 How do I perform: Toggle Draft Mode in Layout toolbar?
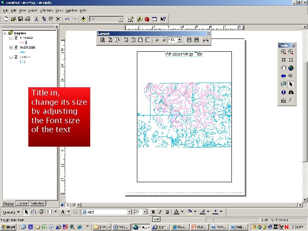tap(189, 40)
